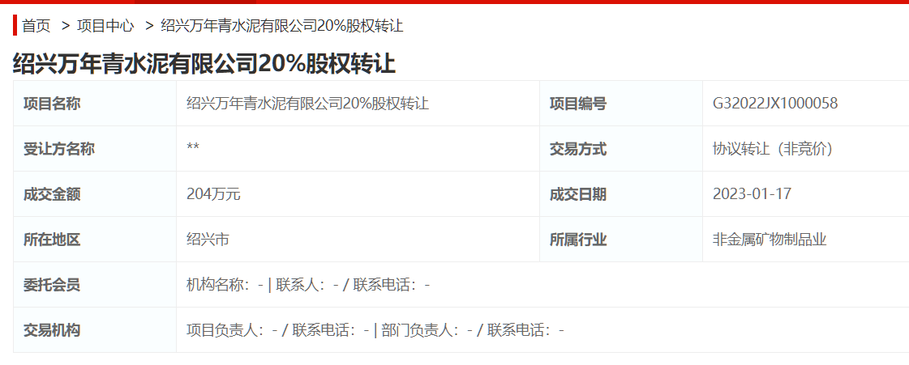Click the 项目负责人 contact info row

point(375,330)
